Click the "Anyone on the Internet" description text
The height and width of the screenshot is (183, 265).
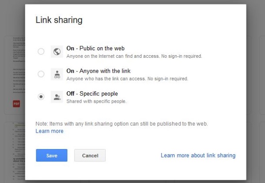(x=134, y=56)
